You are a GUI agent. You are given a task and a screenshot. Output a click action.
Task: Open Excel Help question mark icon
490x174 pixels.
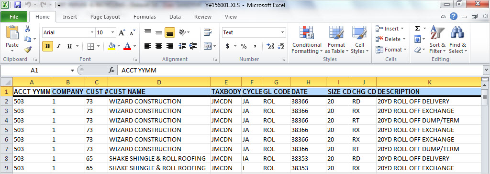[454, 17]
